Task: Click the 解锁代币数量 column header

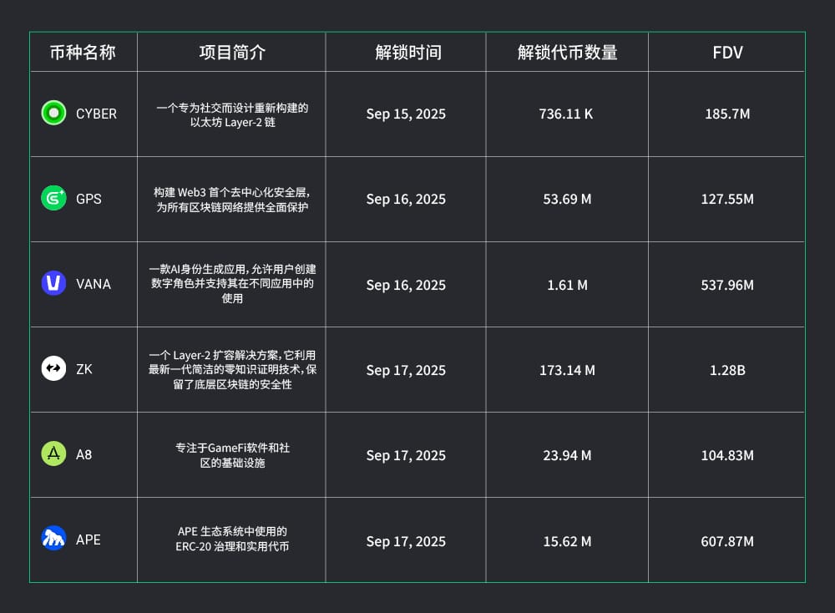Action: (567, 53)
